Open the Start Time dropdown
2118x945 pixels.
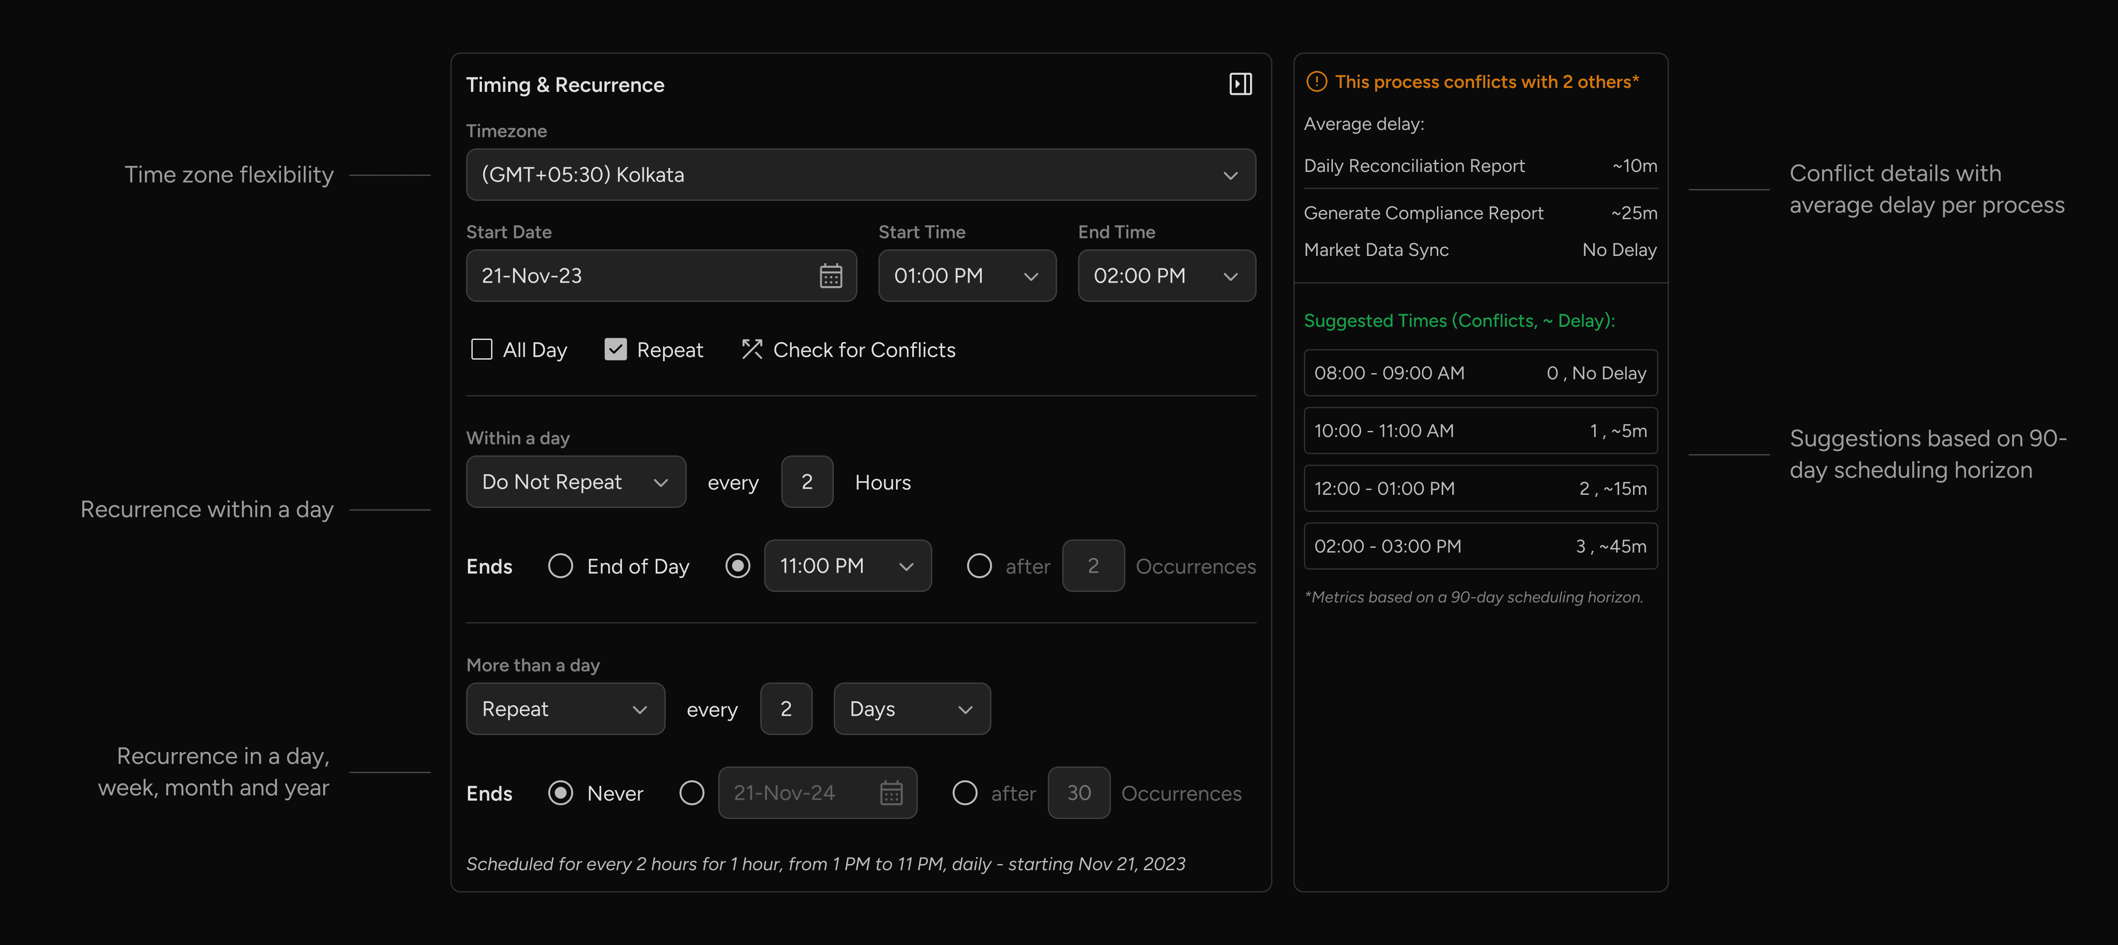[x=967, y=276]
